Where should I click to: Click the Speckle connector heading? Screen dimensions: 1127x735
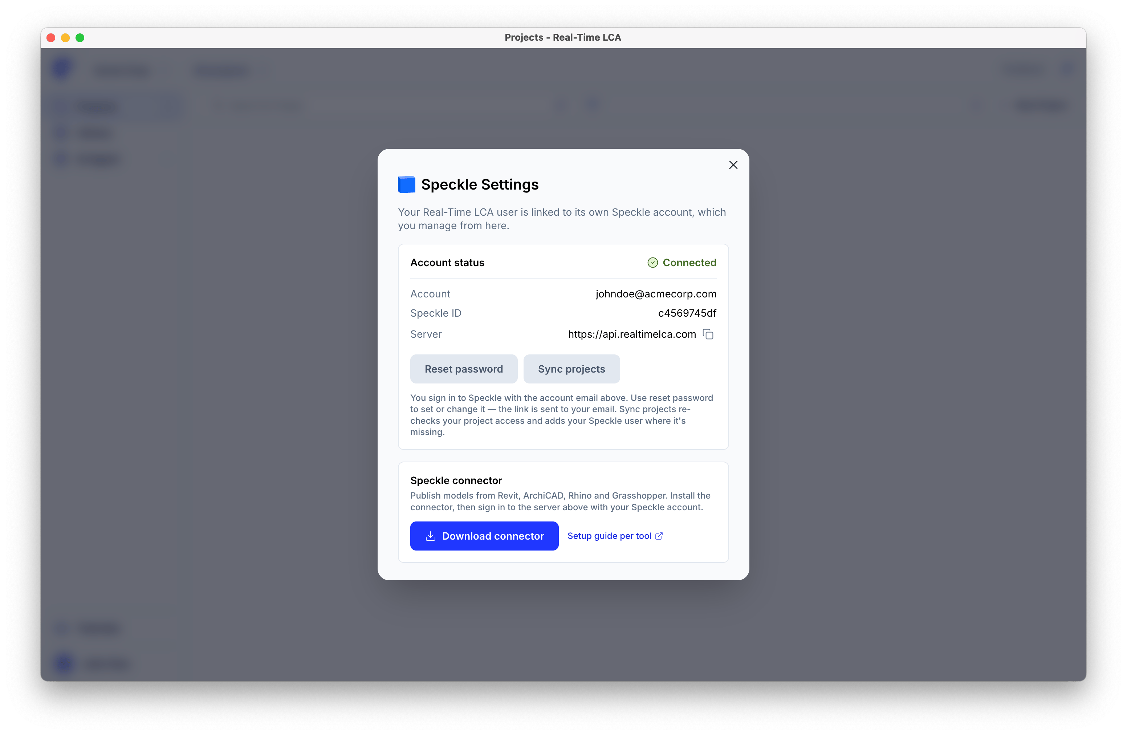(456, 481)
